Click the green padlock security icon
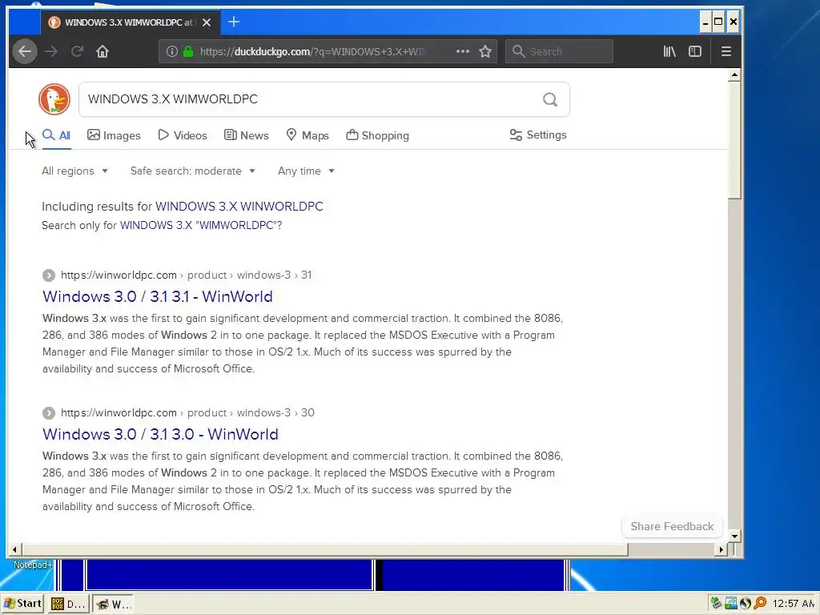The width and height of the screenshot is (820, 615). [x=188, y=51]
